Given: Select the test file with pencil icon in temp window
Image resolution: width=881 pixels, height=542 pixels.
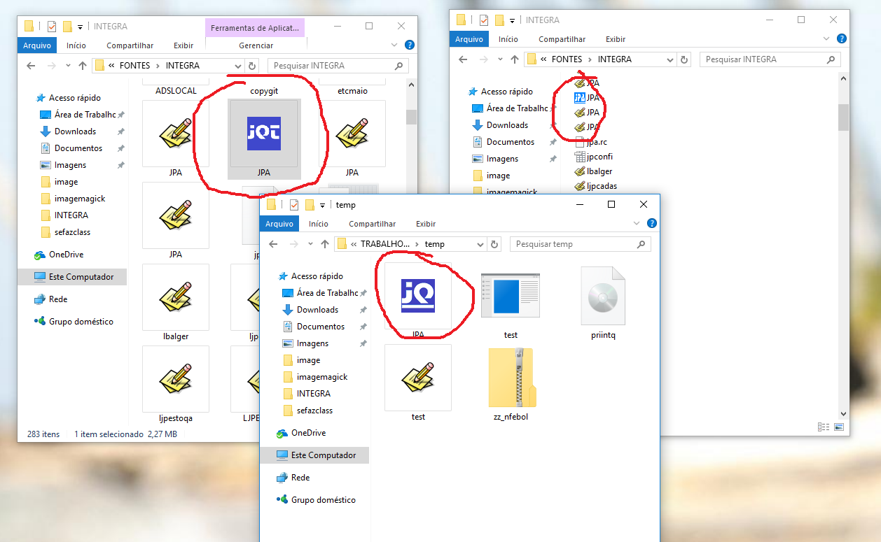Looking at the screenshot, I should click(x=418, y=383).
